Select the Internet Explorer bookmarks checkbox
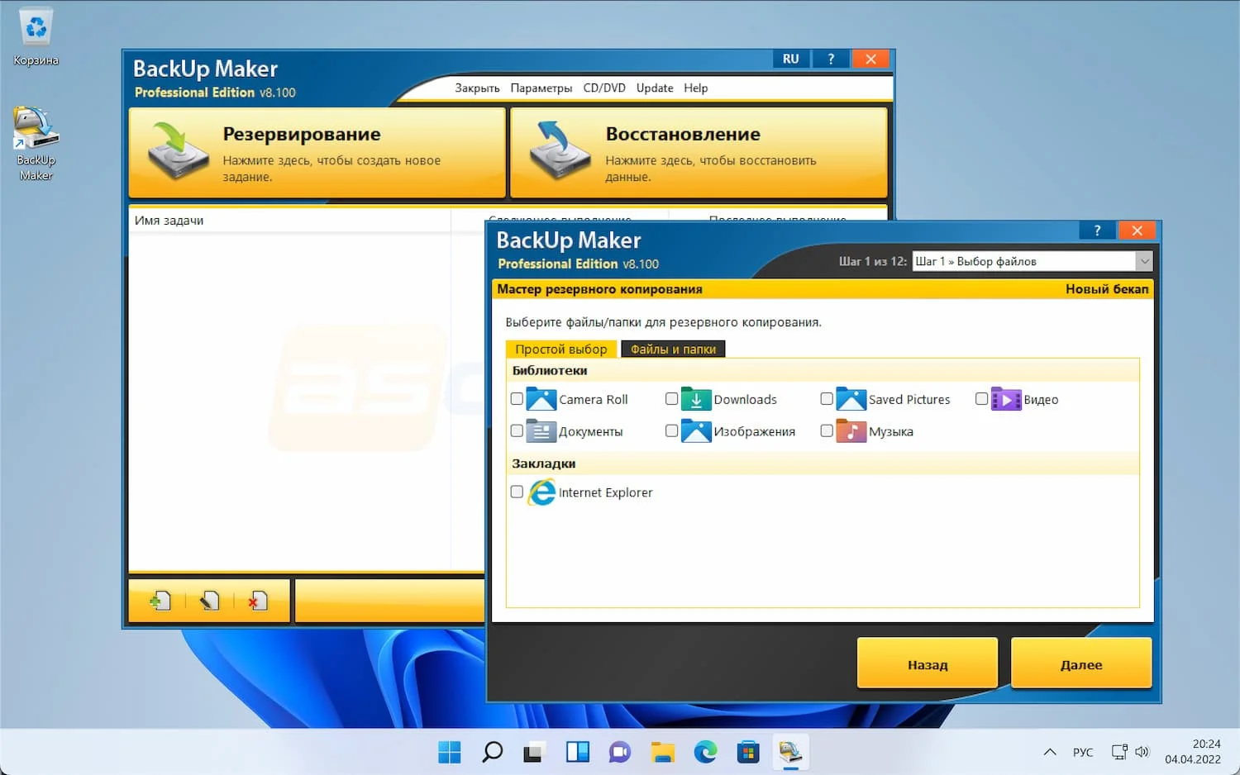This screenshot has width=1240, height=775. click(516, 492)
